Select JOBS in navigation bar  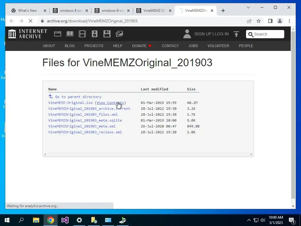tap(193, 46)
